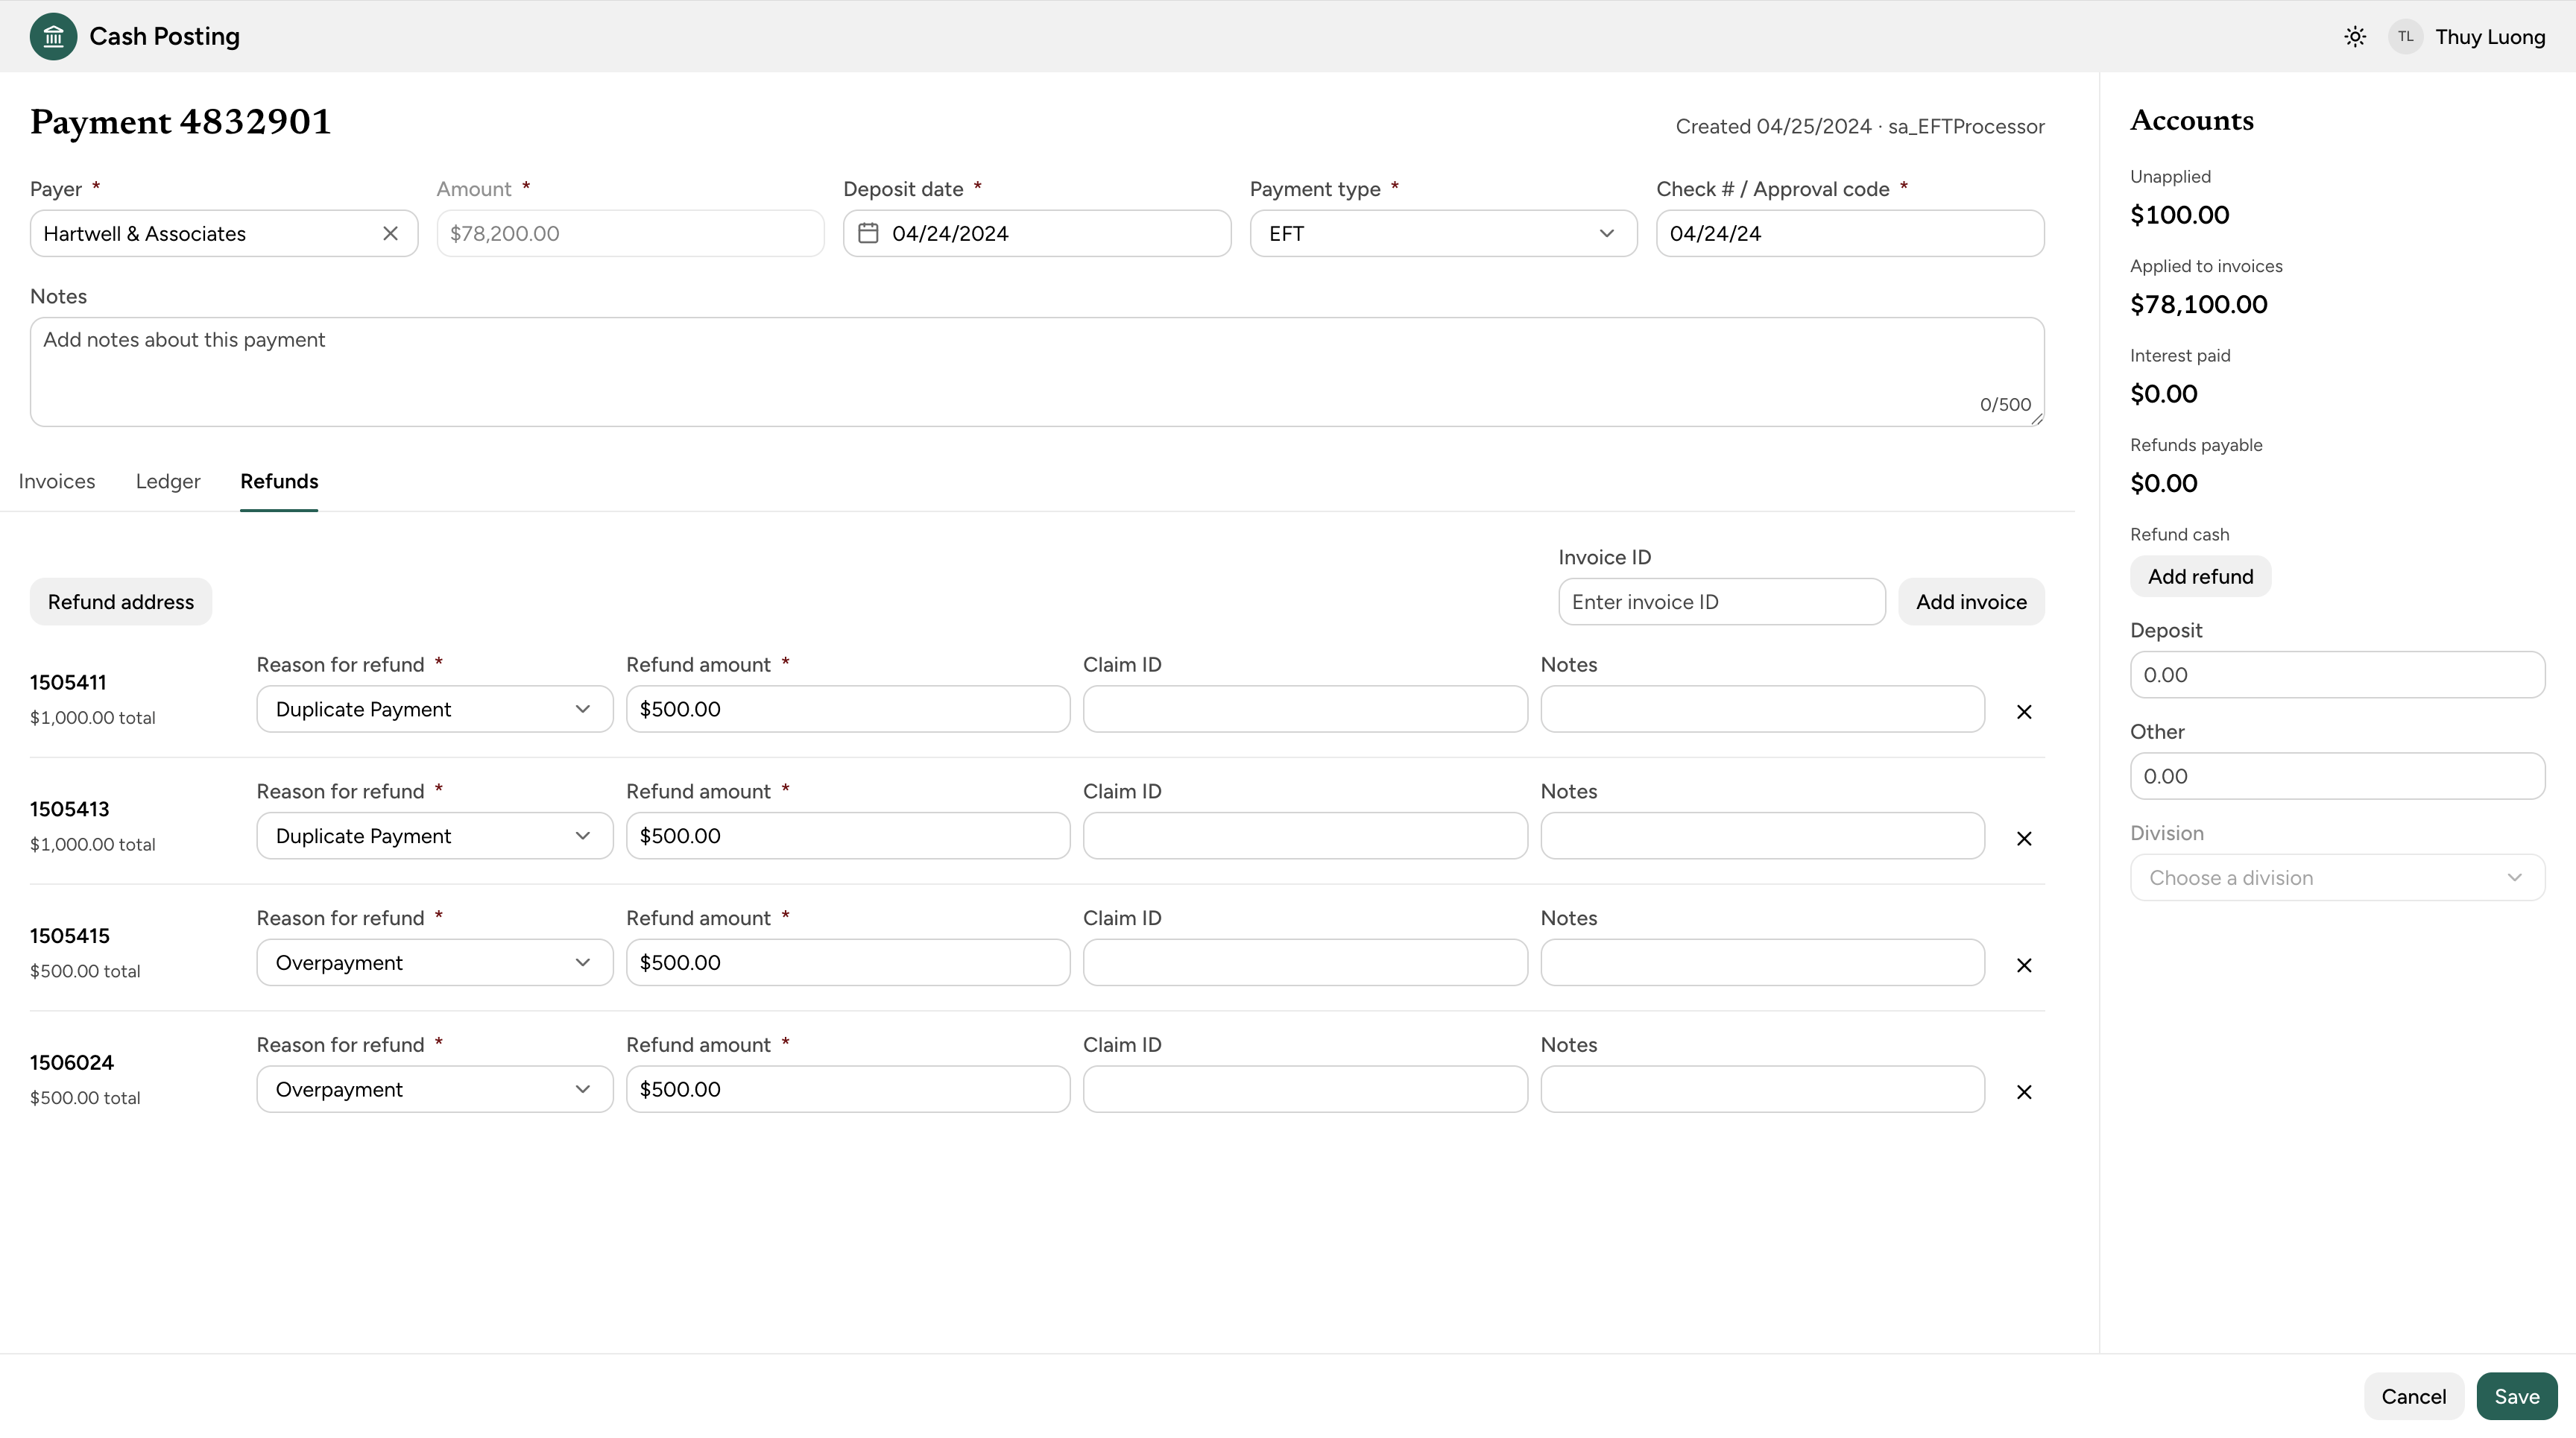
Task: Click the Deposit amount field in Accounts
Action: click(2337, 675)
